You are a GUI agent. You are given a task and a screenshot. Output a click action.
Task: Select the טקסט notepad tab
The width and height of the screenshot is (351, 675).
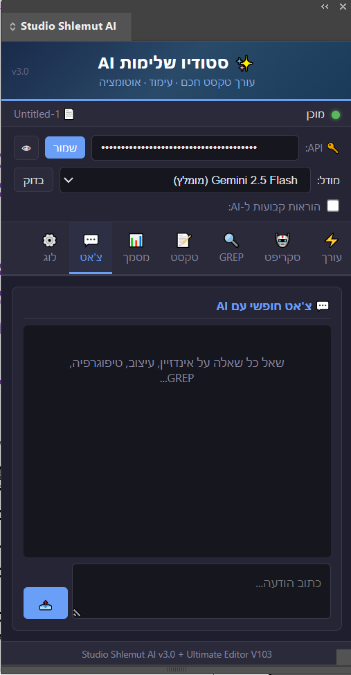184,248
